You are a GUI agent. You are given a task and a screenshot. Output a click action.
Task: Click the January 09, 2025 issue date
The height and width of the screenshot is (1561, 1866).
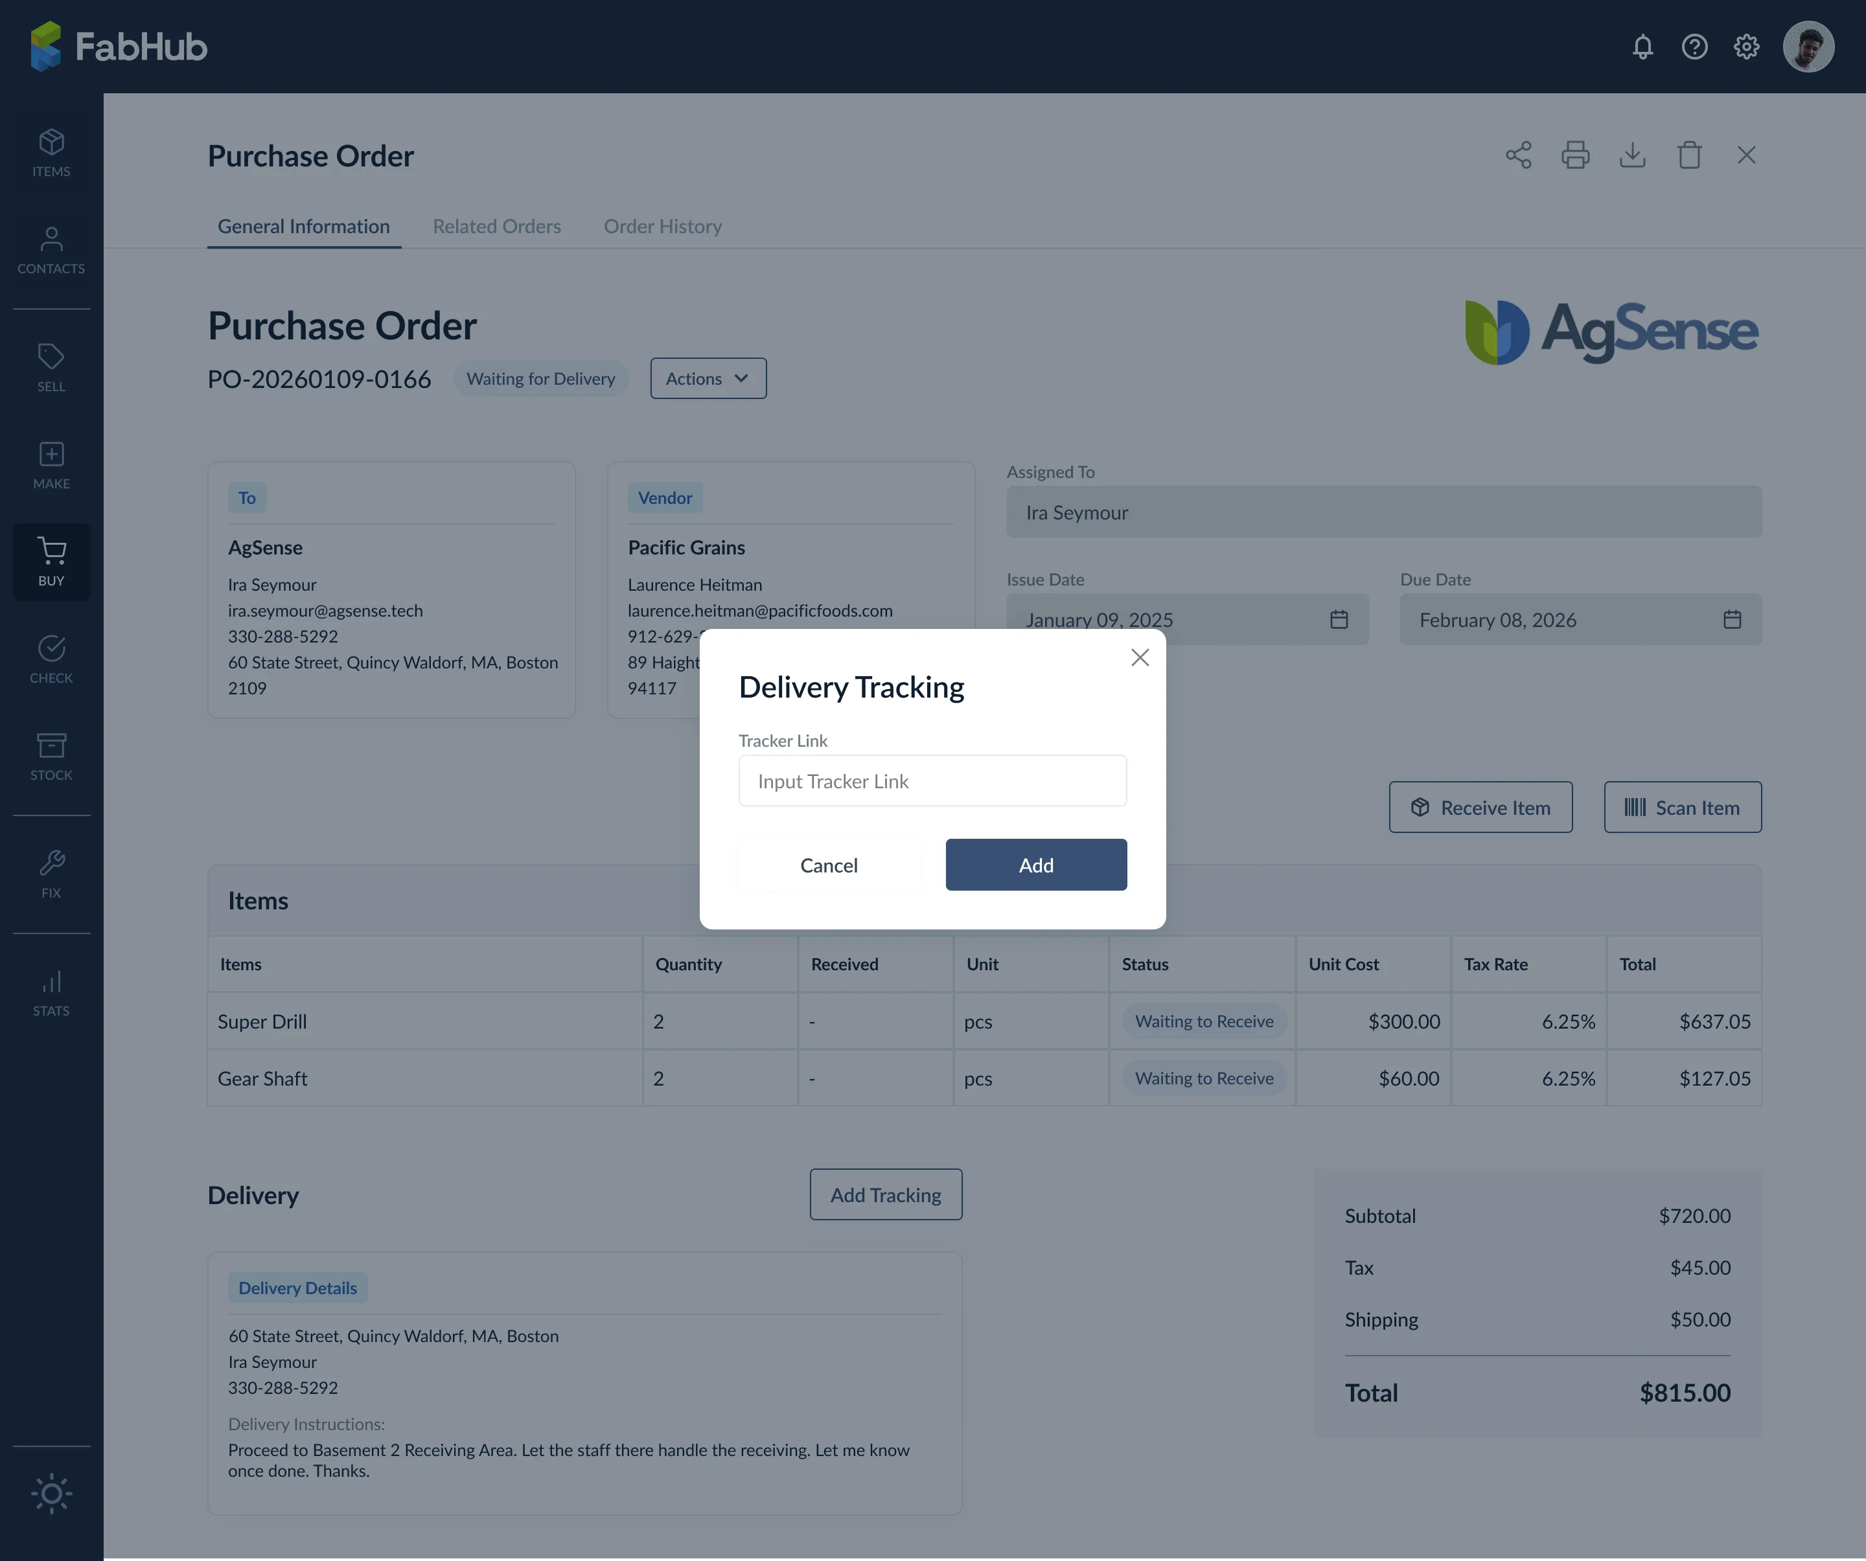(1099, 620)
